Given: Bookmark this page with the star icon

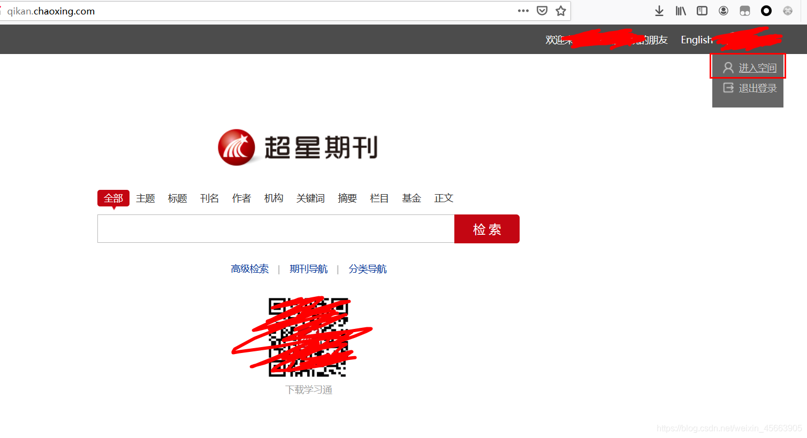Looking at the screenshot, I should pyautogui.click(x=561, y=11).
